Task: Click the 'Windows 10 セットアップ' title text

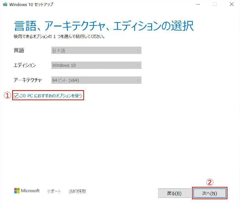Action: click(x=31, y=5)
